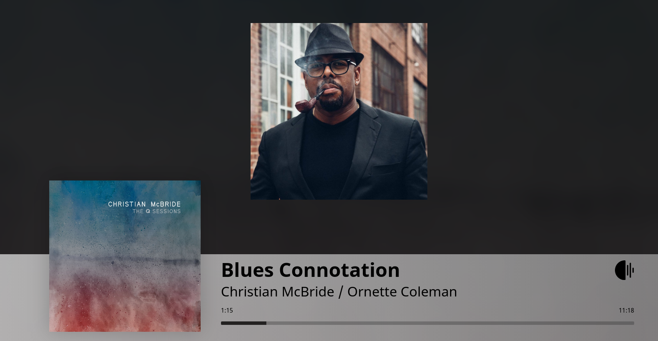Click the playhead at the end of dark progress
This screenshot has width=658, height=341.
(x=266, y=323)
